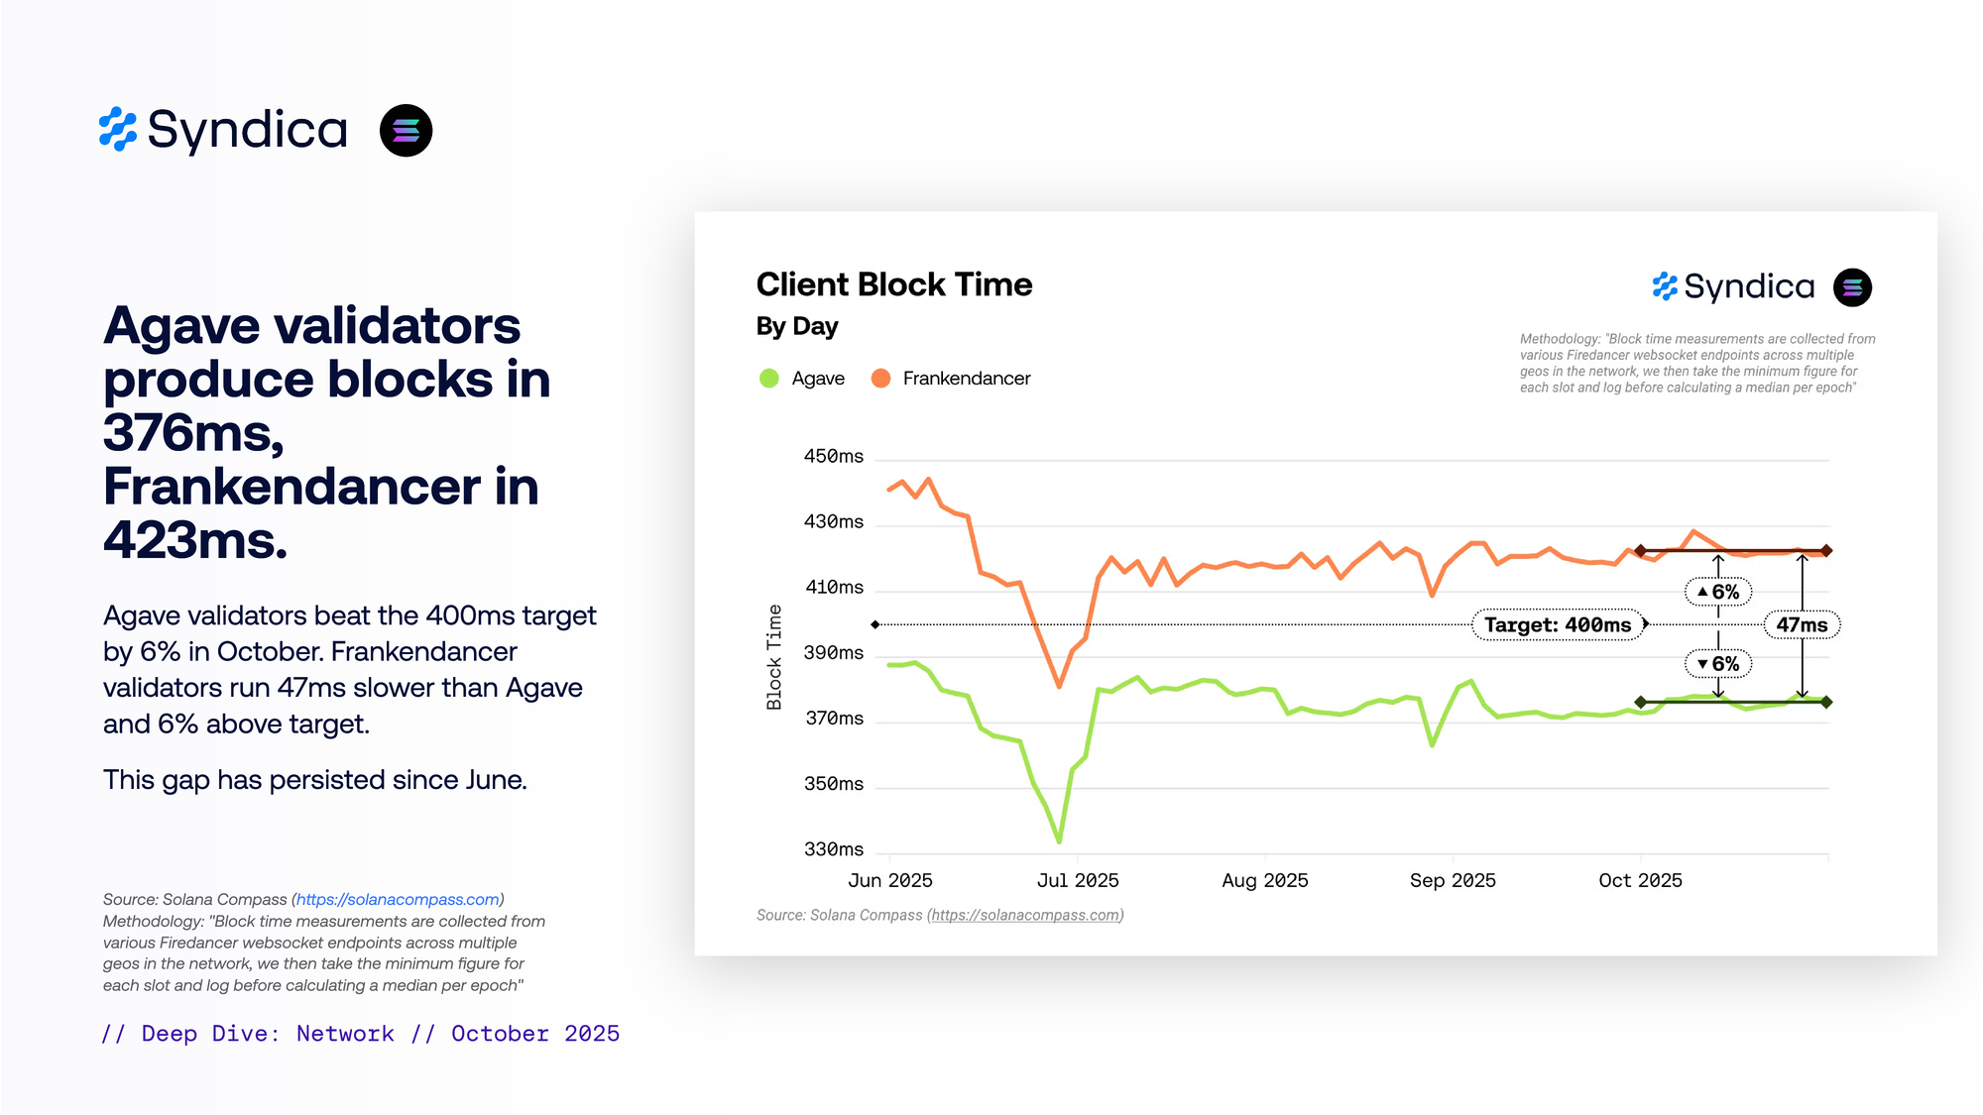
Task: Click the Client Block Time chart title
Action: click(x=893, y=285)
